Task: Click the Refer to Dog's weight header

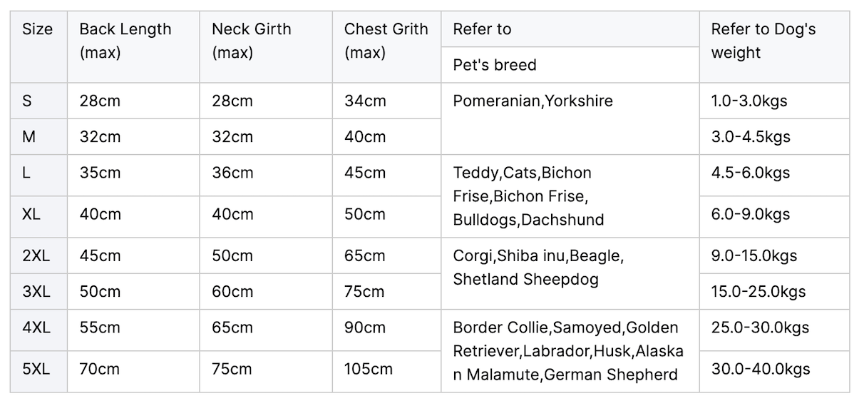Action: 774,46
